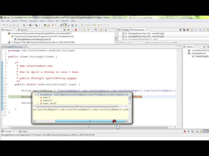Click Collapse All icon in Breakpoints view

[204, 30]
